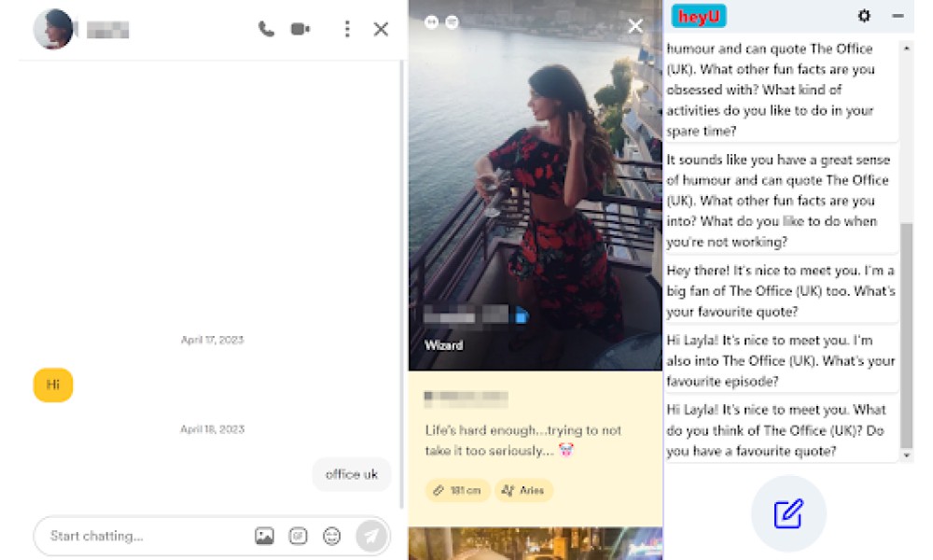Start a video call with the contact
Screen dimensions: 933x560
pyautogui.click(x=299, y=29)
